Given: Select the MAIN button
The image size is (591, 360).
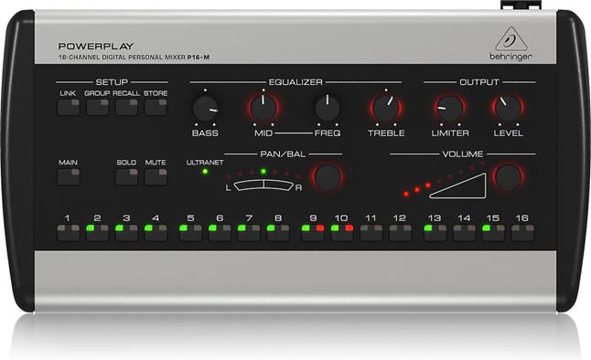Looking at the screenshot, I should (x=69, y=177).
